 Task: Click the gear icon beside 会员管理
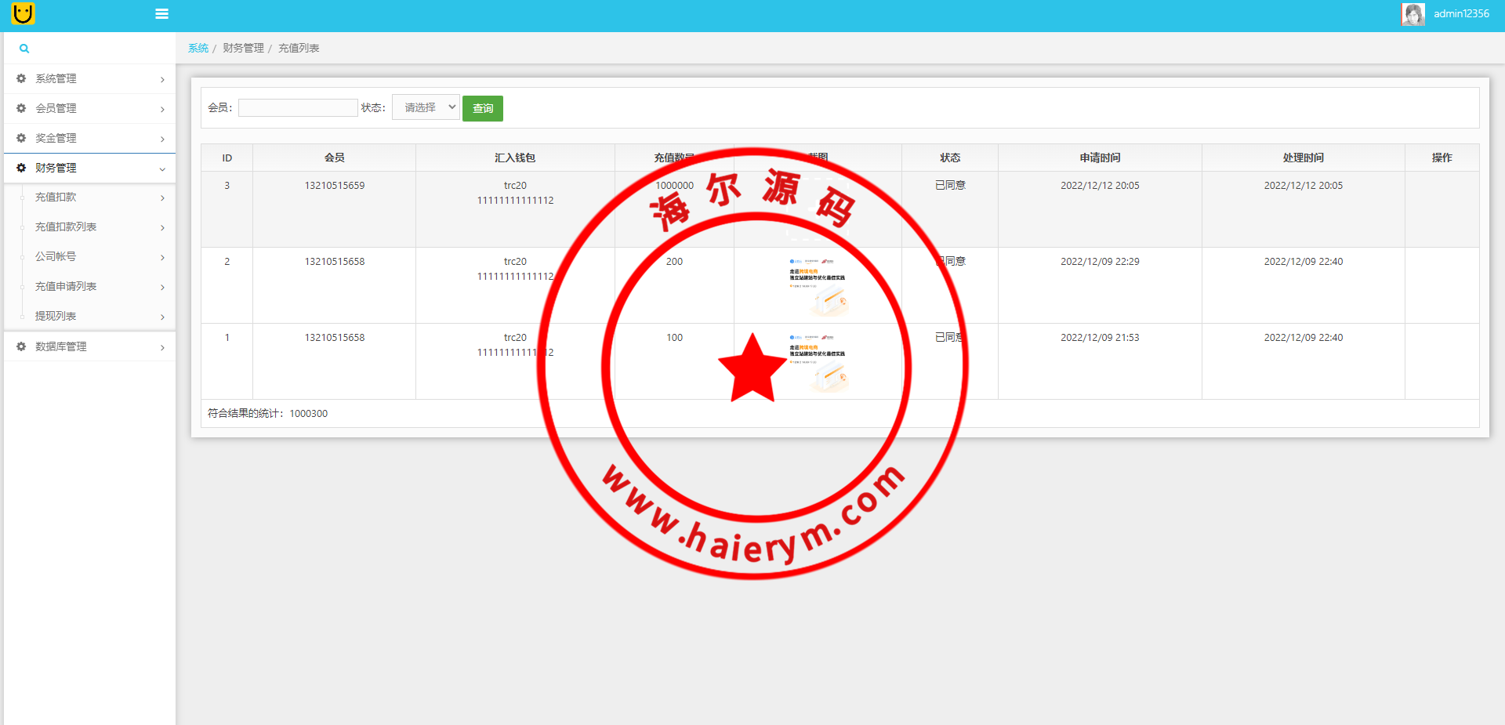(21, 108)
